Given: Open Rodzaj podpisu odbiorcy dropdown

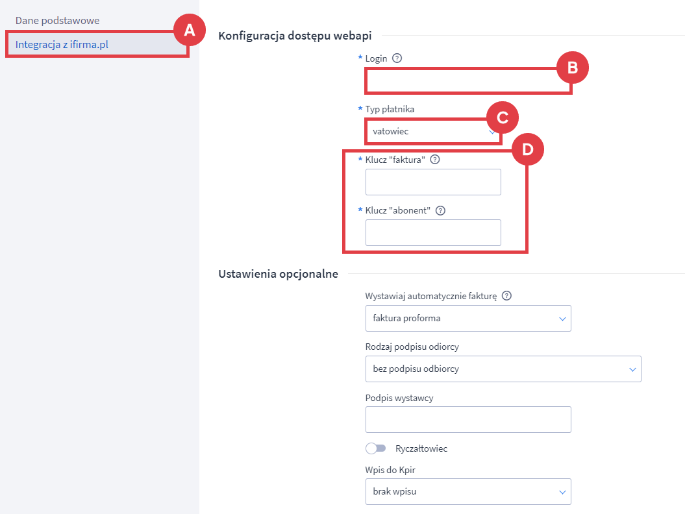Looking at the screenshot, I should click(x=503, y=369).
